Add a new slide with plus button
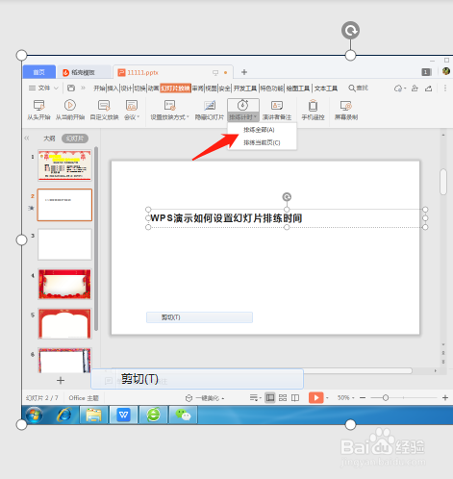This screenshot has height=479, width=453. coord(61,380)
